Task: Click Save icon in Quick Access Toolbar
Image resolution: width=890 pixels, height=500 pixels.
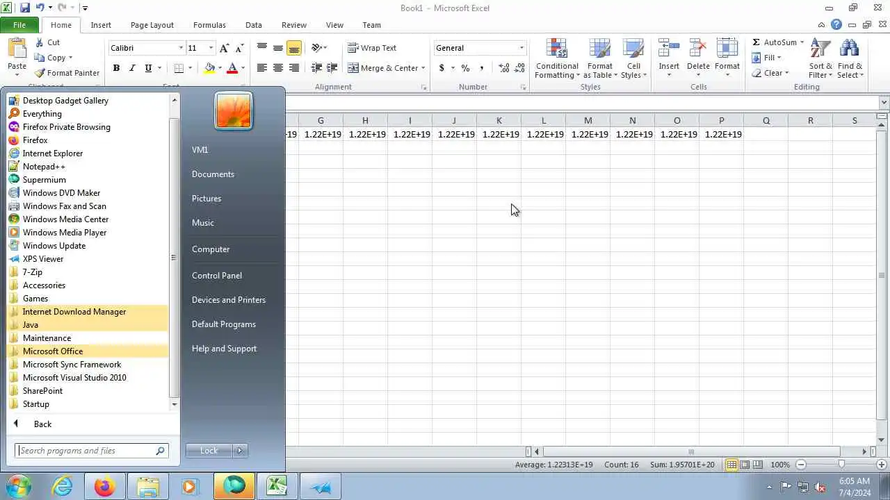Action: [x=25, y=8]
